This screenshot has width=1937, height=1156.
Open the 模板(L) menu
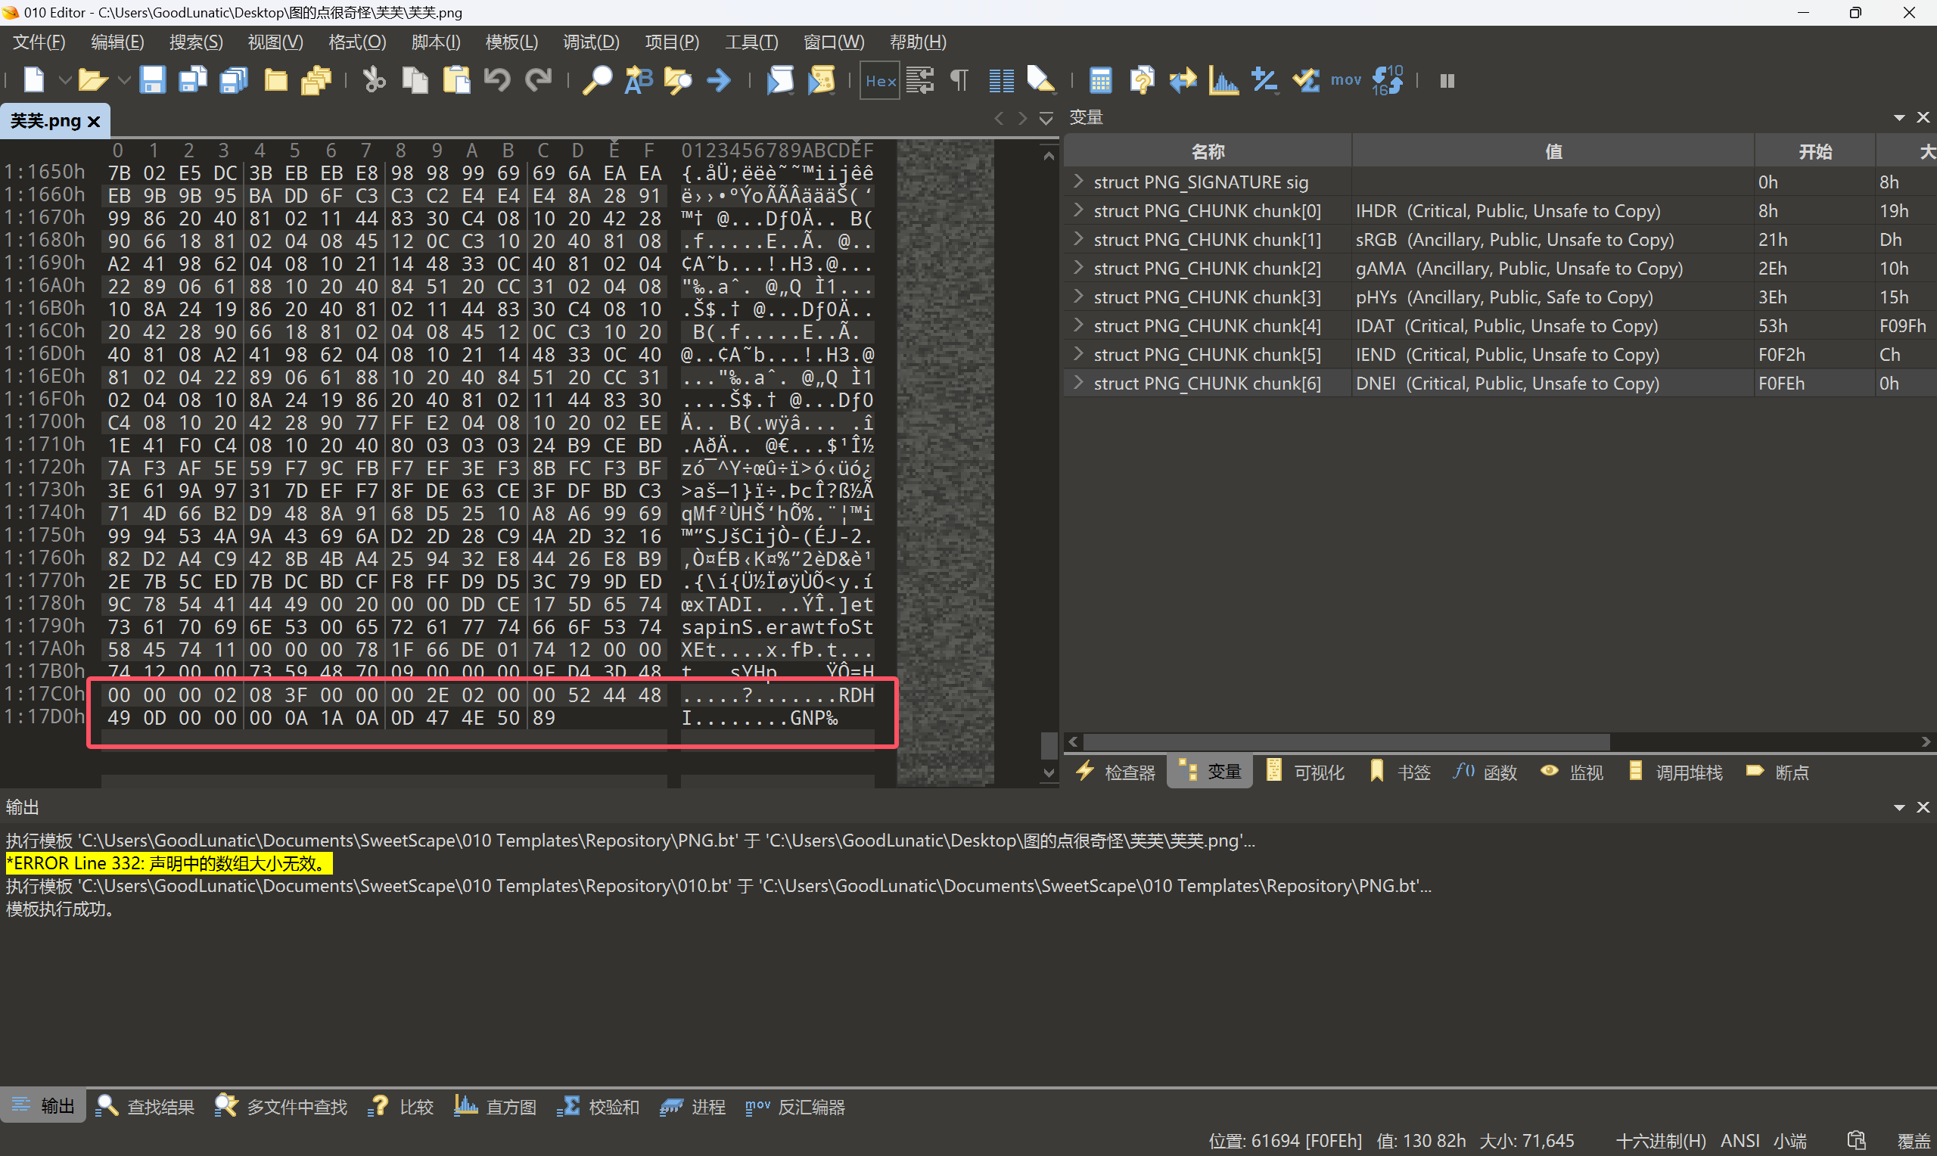tap(511, 42)
